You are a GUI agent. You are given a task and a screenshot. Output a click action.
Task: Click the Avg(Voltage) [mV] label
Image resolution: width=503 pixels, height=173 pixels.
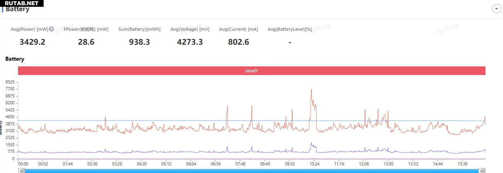190,29
